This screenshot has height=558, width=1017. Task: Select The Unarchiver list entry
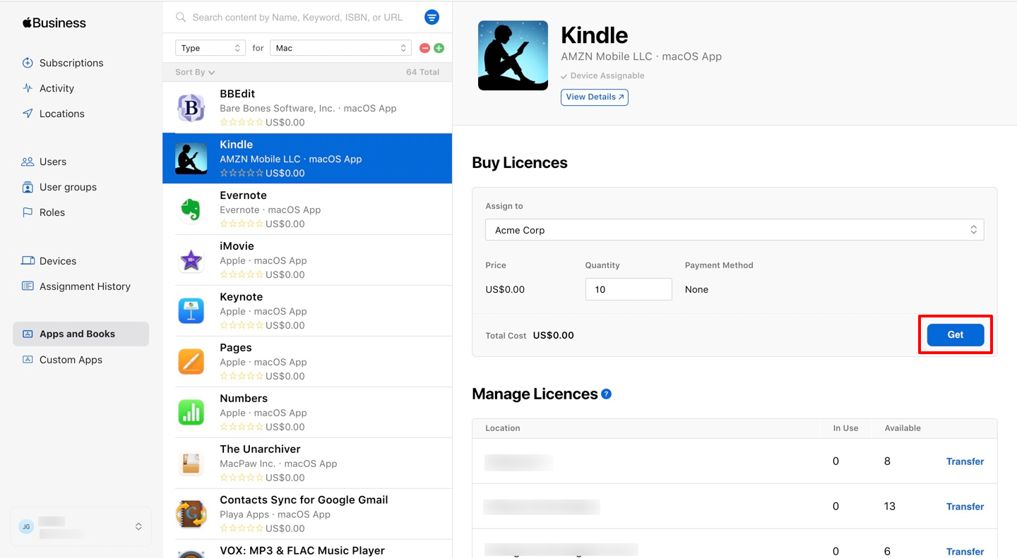coord(307,463)
